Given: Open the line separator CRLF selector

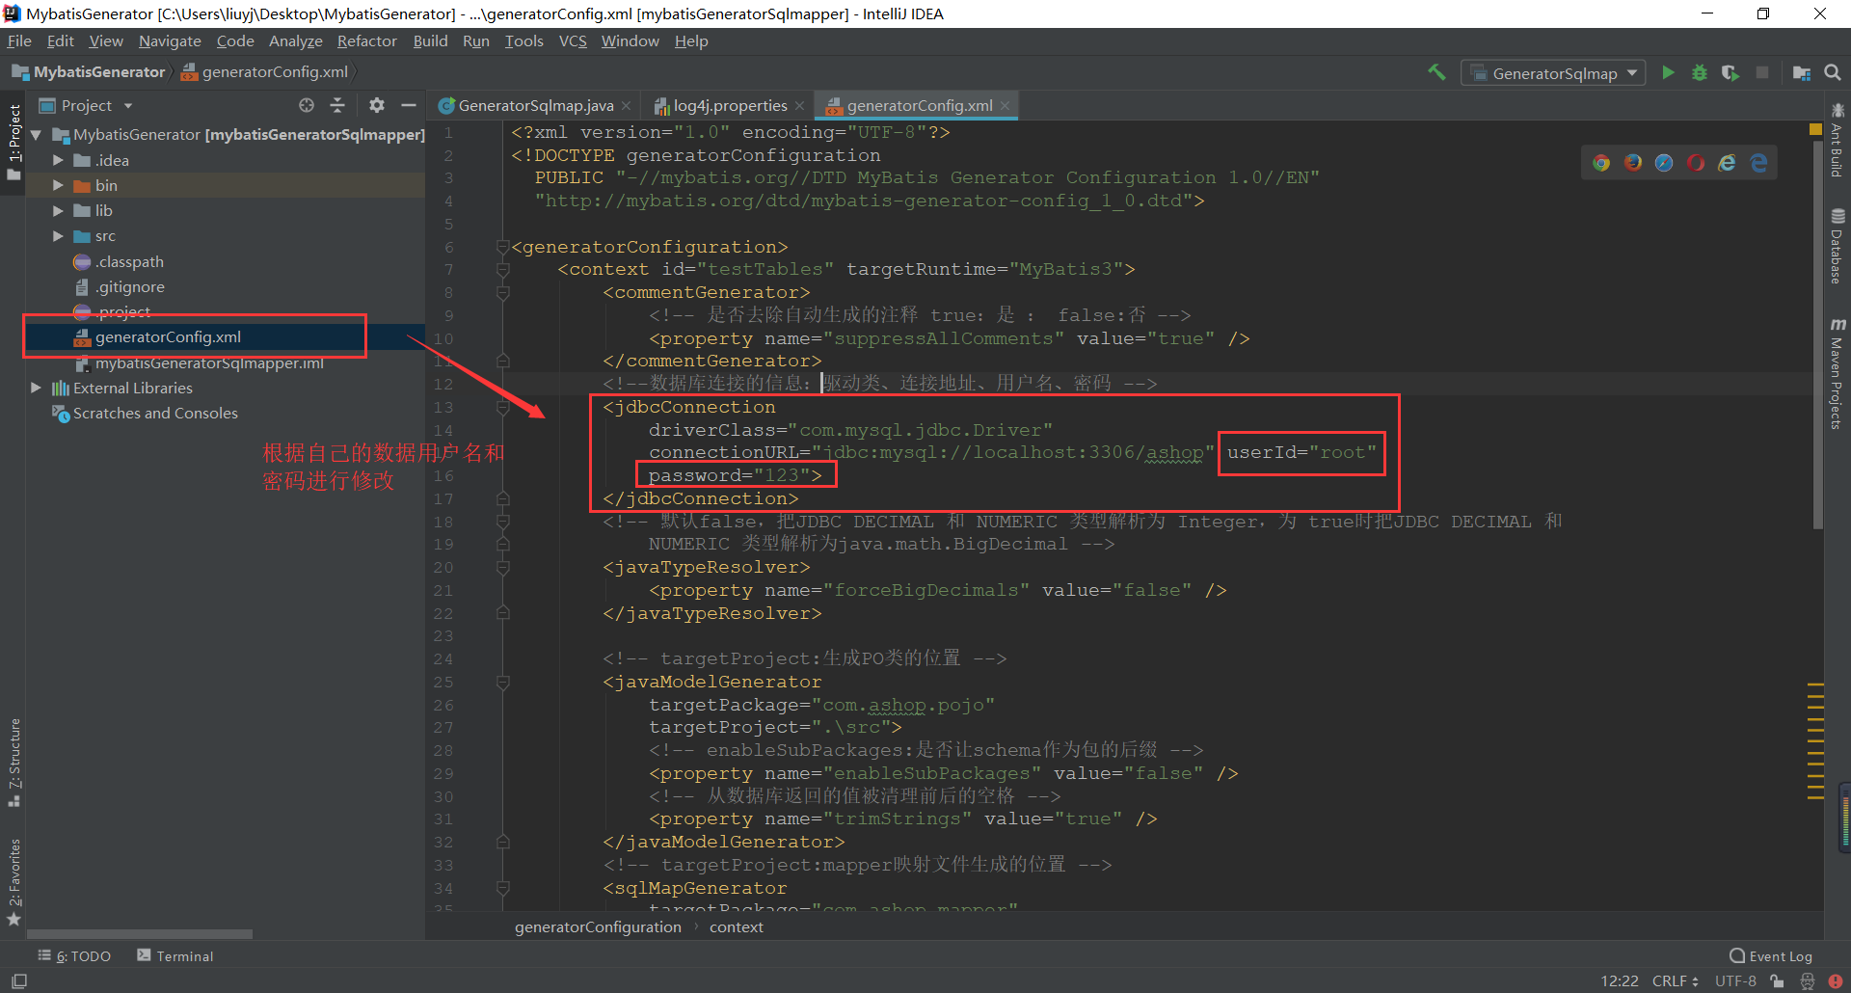Looking at the screenshot, I should point(1676,980).
